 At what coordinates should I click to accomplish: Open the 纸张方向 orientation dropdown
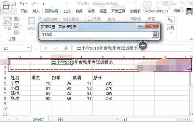(49, 19)
